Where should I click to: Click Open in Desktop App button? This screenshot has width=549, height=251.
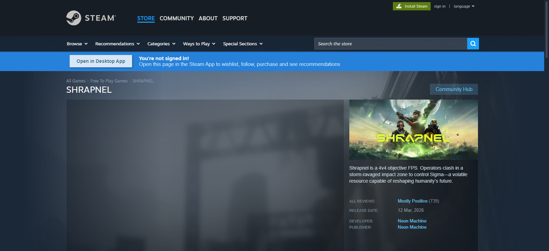coord(101,61)
